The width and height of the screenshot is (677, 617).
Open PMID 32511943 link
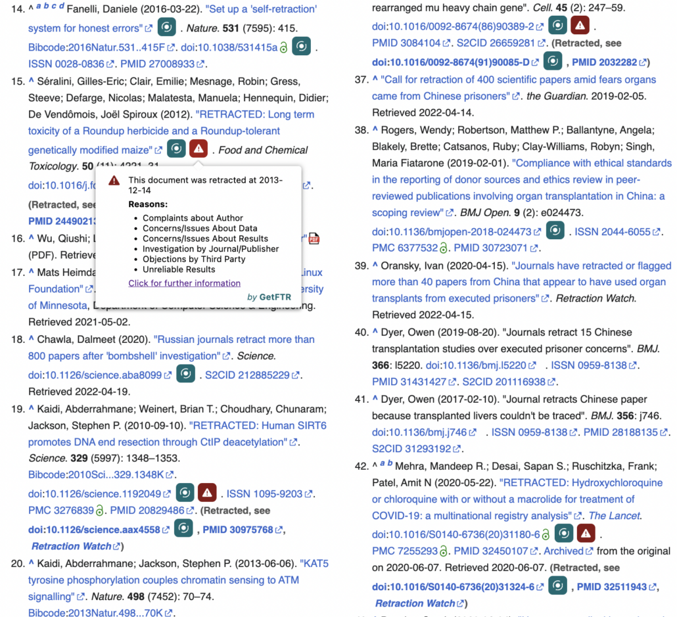tap(617, 587)
